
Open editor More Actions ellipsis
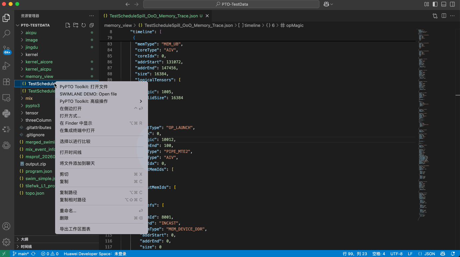coord(452,16)
